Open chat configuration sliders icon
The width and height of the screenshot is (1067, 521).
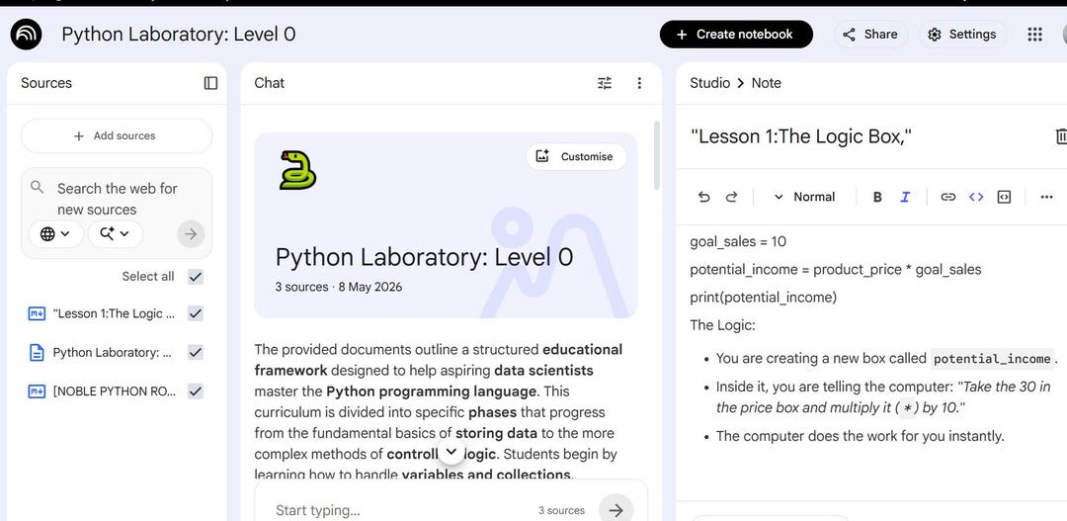[x=605, y=83]
